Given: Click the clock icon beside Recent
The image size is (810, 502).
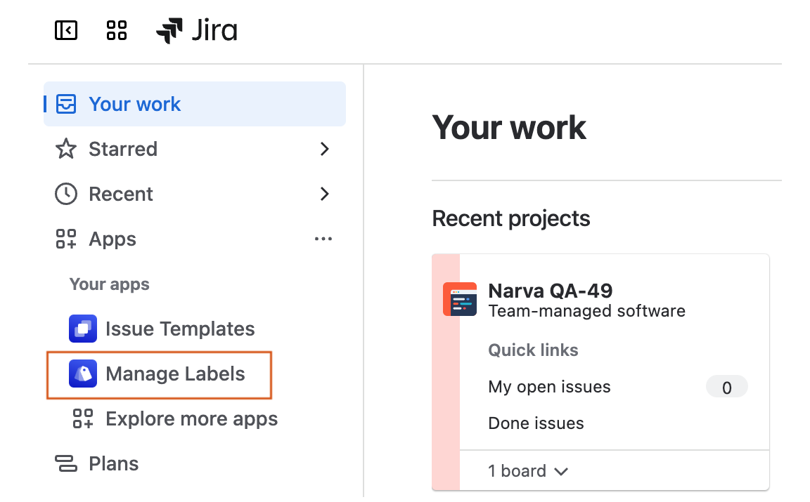Looking at the screenshot, I should pos(66,194).
